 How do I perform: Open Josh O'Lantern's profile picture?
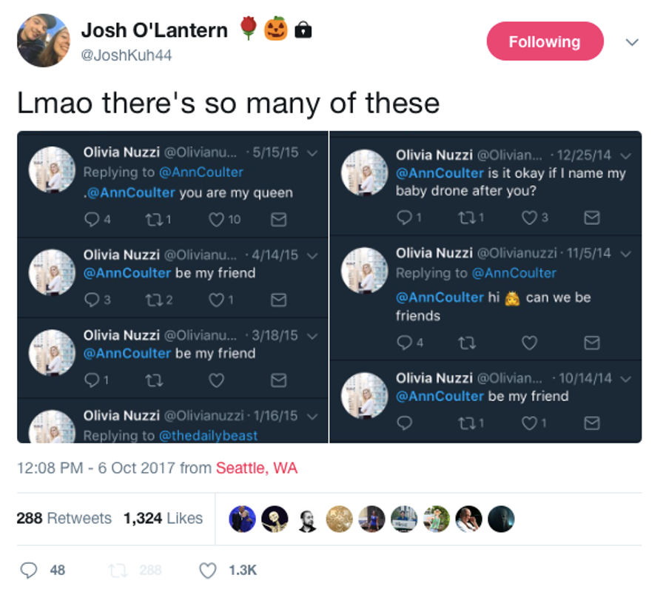(x=44, y=41)
